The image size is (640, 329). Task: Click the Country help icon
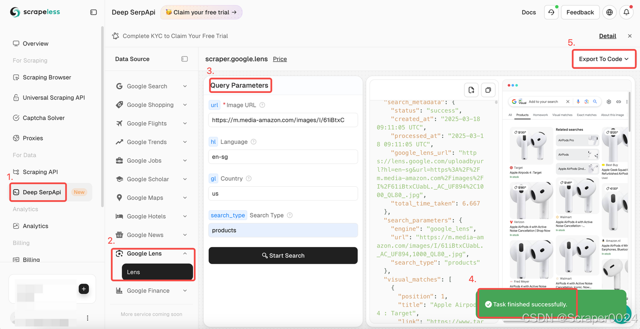[249, 179]
